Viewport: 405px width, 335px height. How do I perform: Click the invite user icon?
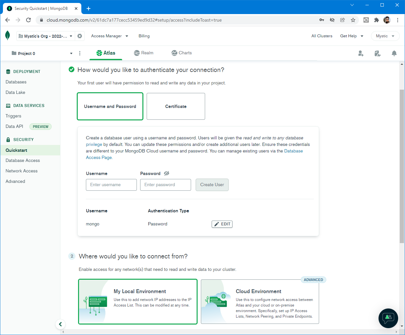361,53
